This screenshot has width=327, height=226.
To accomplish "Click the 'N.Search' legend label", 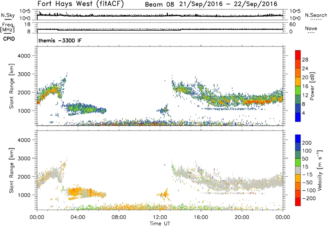I will click(316, 15).
